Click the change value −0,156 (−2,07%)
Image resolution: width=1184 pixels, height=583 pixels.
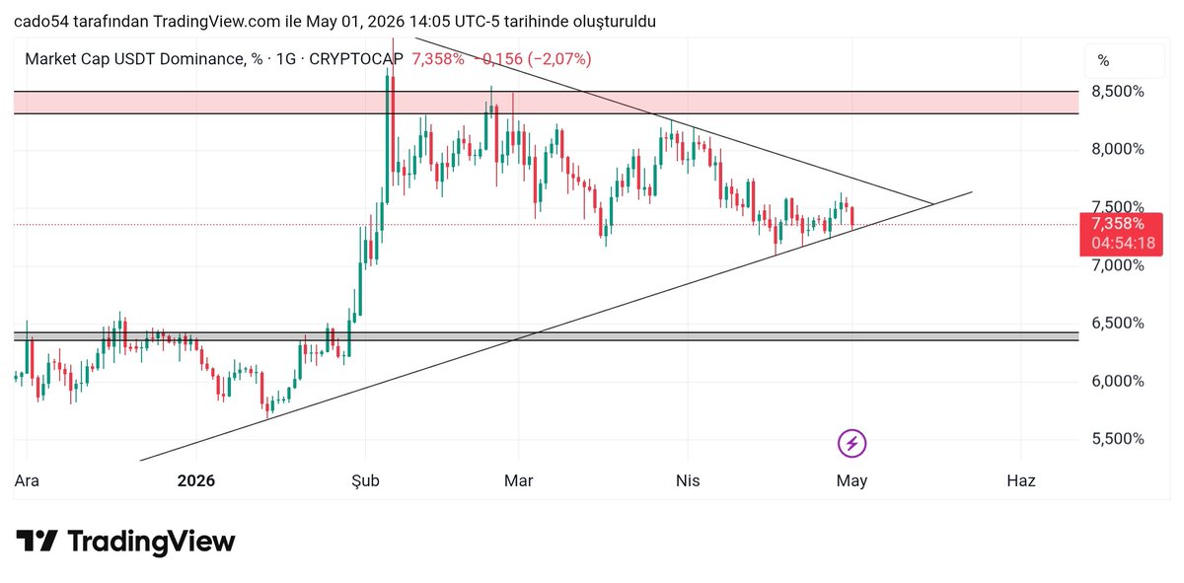[532, 59]
